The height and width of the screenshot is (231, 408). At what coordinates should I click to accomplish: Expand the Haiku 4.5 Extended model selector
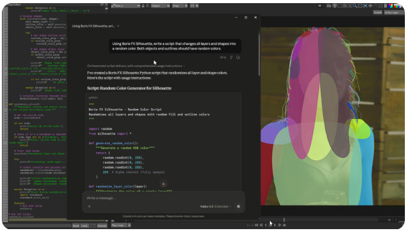tap(216, 207)
